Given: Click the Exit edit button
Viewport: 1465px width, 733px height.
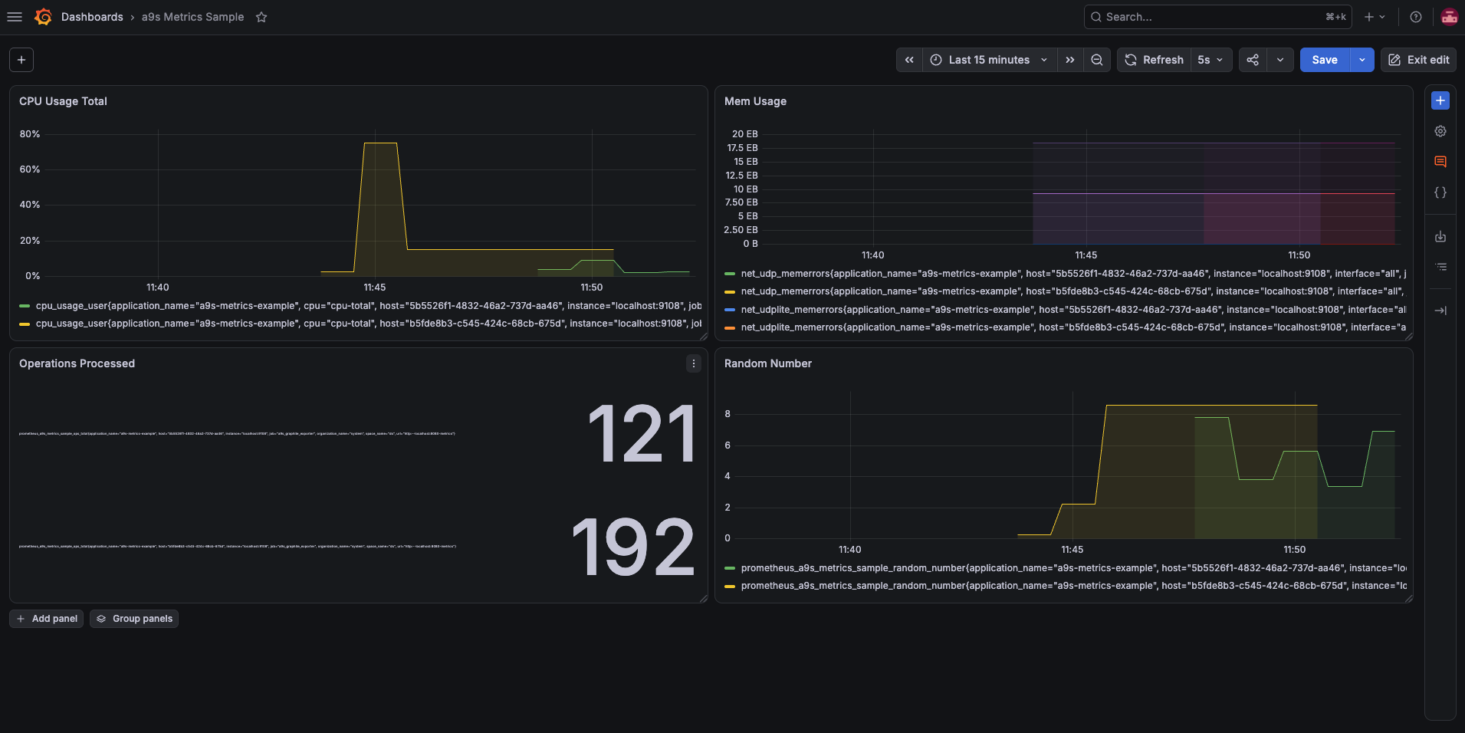Looking at the screenshot, I should [1418, 60].
